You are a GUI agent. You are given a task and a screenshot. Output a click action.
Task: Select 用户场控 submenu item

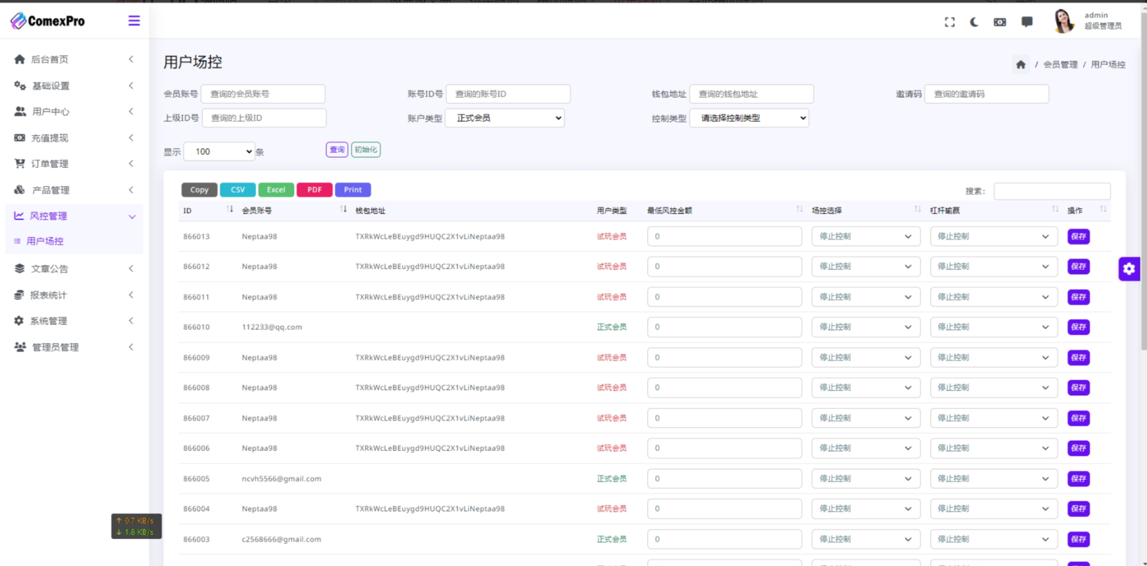pyautogui.click(x=45, y=241)
